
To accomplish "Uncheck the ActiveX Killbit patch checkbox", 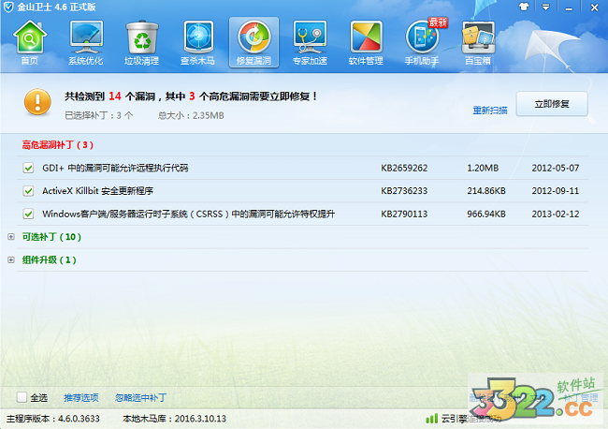I will [x=28, y=191].
